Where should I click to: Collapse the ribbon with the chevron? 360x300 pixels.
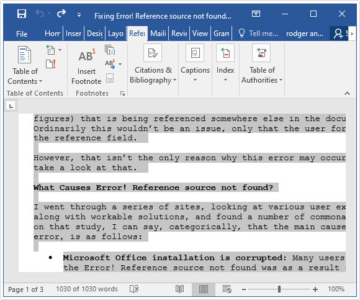347,93
